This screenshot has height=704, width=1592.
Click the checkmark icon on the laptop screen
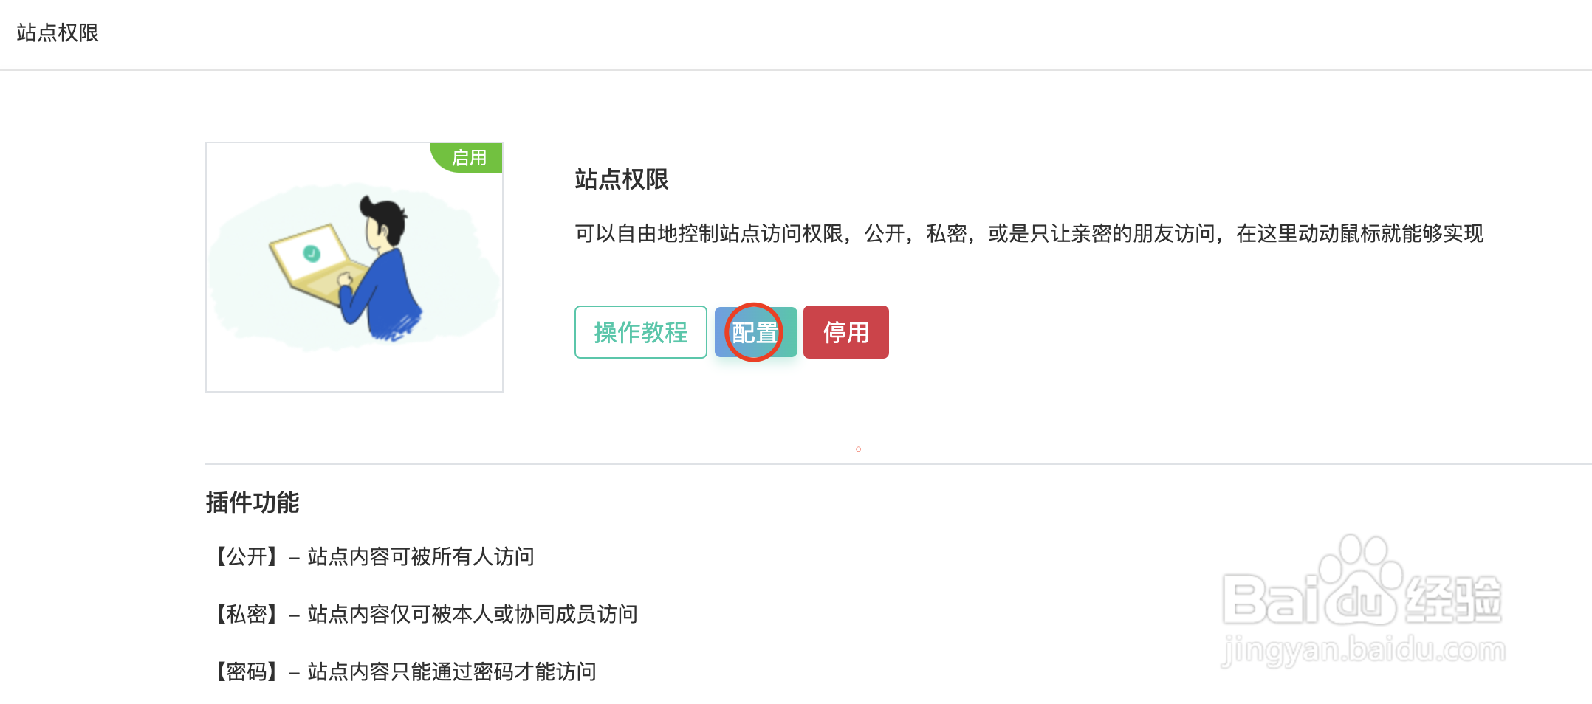313,252
